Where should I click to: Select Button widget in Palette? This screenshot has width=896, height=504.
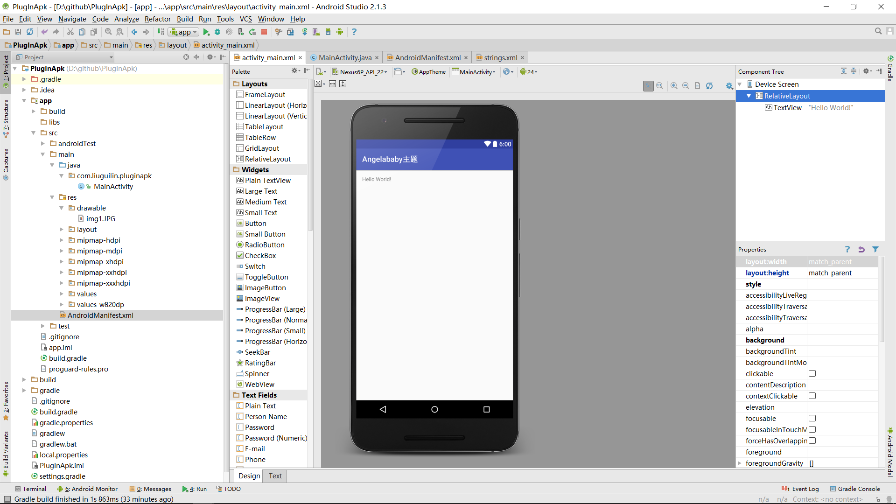point(255,224)
